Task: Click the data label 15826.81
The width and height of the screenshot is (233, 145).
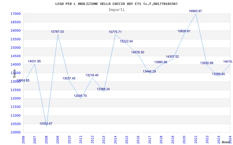Action: click(x=184, y=31)
